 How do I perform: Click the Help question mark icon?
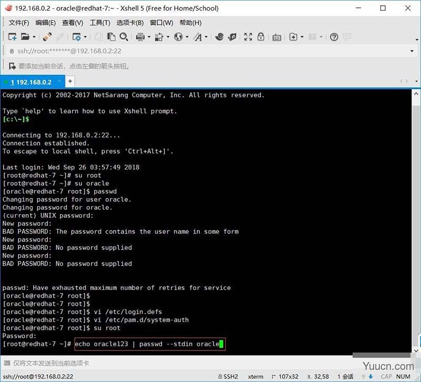(334, 37)
